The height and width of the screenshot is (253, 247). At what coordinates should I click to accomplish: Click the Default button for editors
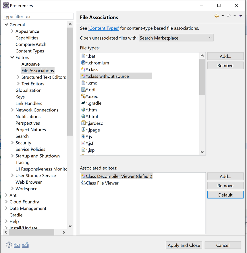[x=225, y=195]
